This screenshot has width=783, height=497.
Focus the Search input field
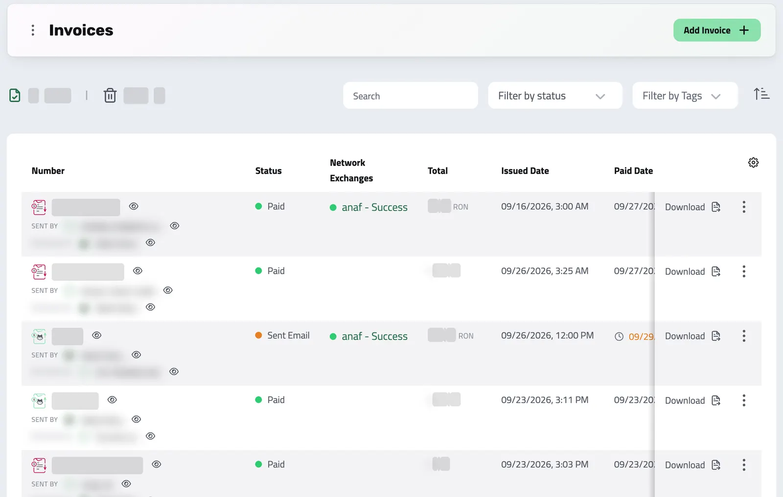(411, 95)
